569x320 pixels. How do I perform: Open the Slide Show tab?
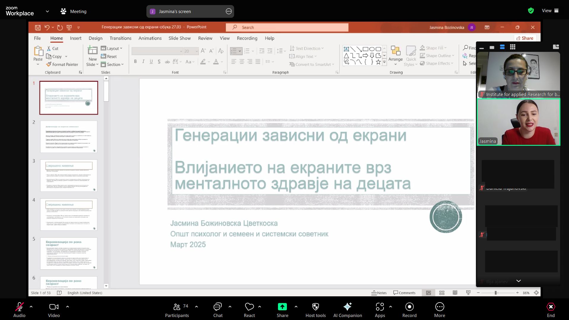coord(180,38)
